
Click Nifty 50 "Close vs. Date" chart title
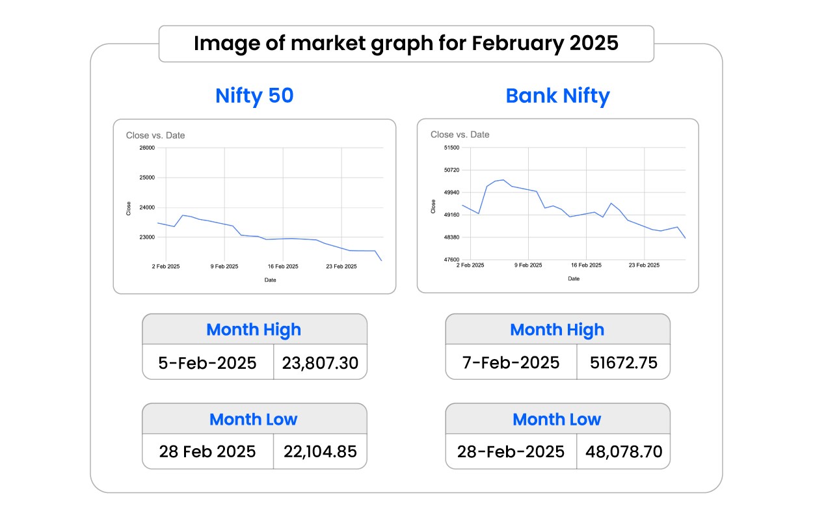click(155, 135)
